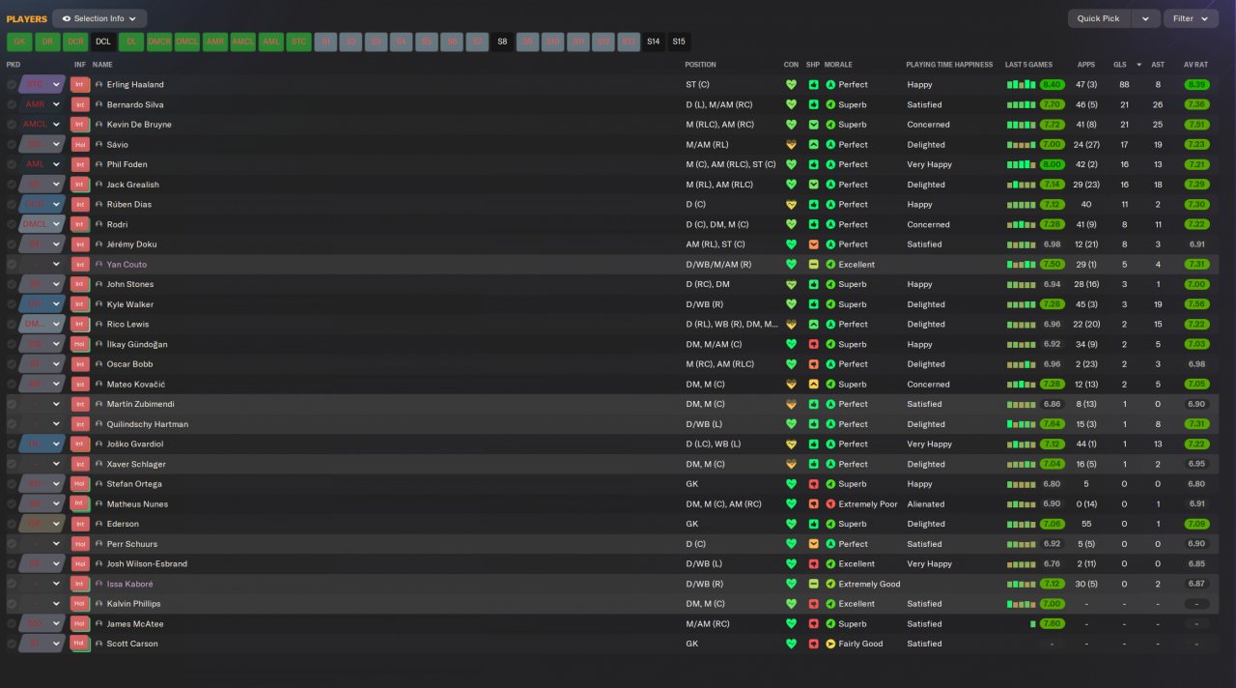This screenshot has width=1236, height=688.
Task: Open the Selection Info dropdown
Action: (99, 18)
